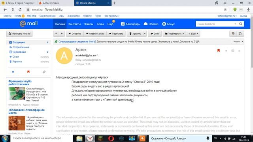253x142 pixels.
Task: Go to next message down arrow
Action: tap(62, 34)
